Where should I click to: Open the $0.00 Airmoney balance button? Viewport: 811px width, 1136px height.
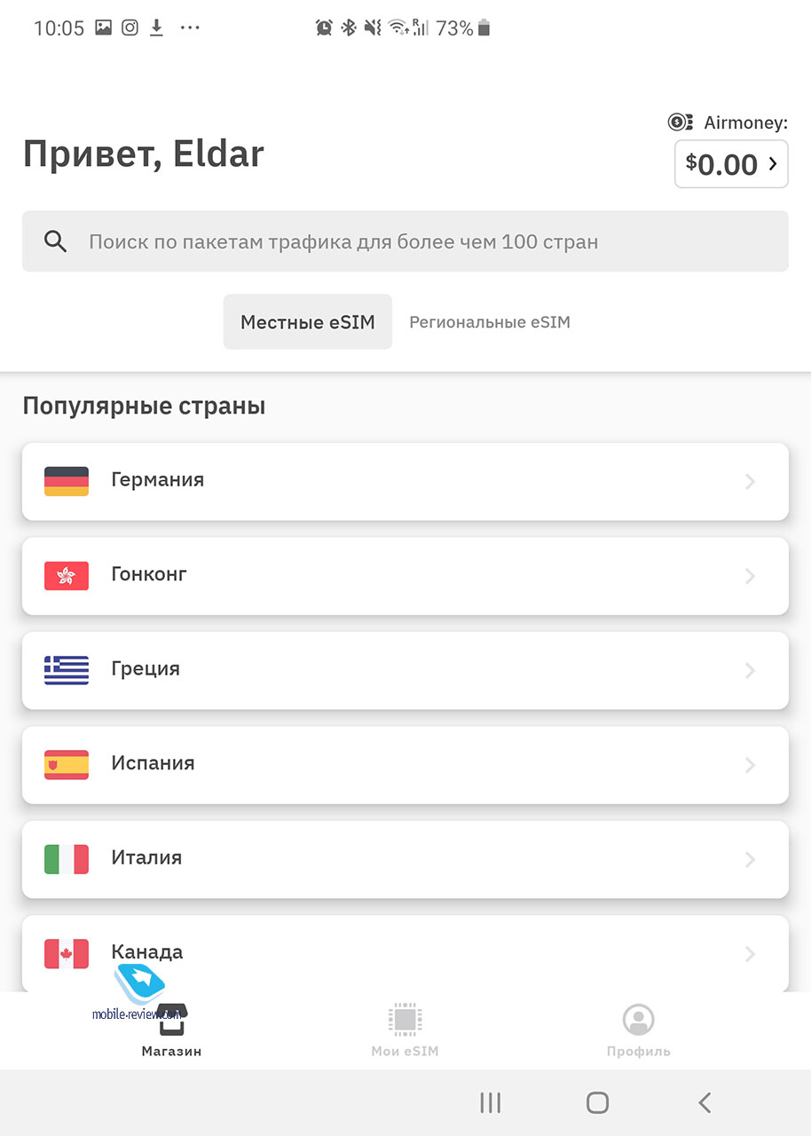tap(731, 164)
